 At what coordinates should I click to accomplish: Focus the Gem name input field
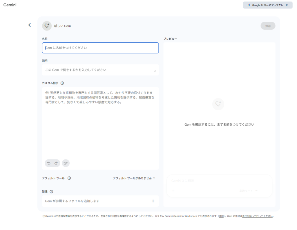[100, 48]
